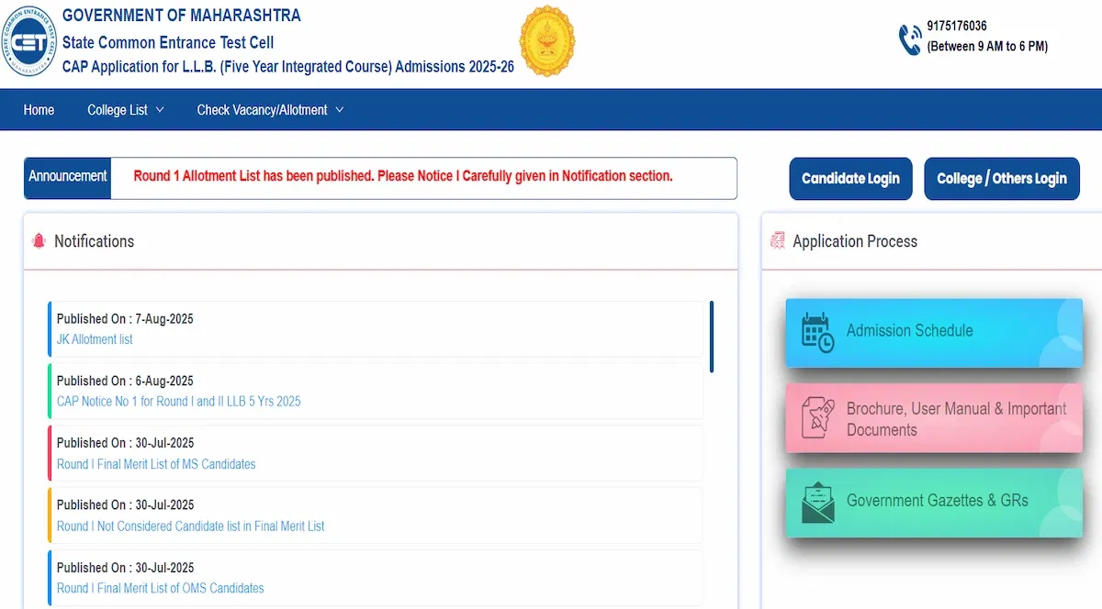Open Brochure, User Manual & Important Documents

[934, 418]
